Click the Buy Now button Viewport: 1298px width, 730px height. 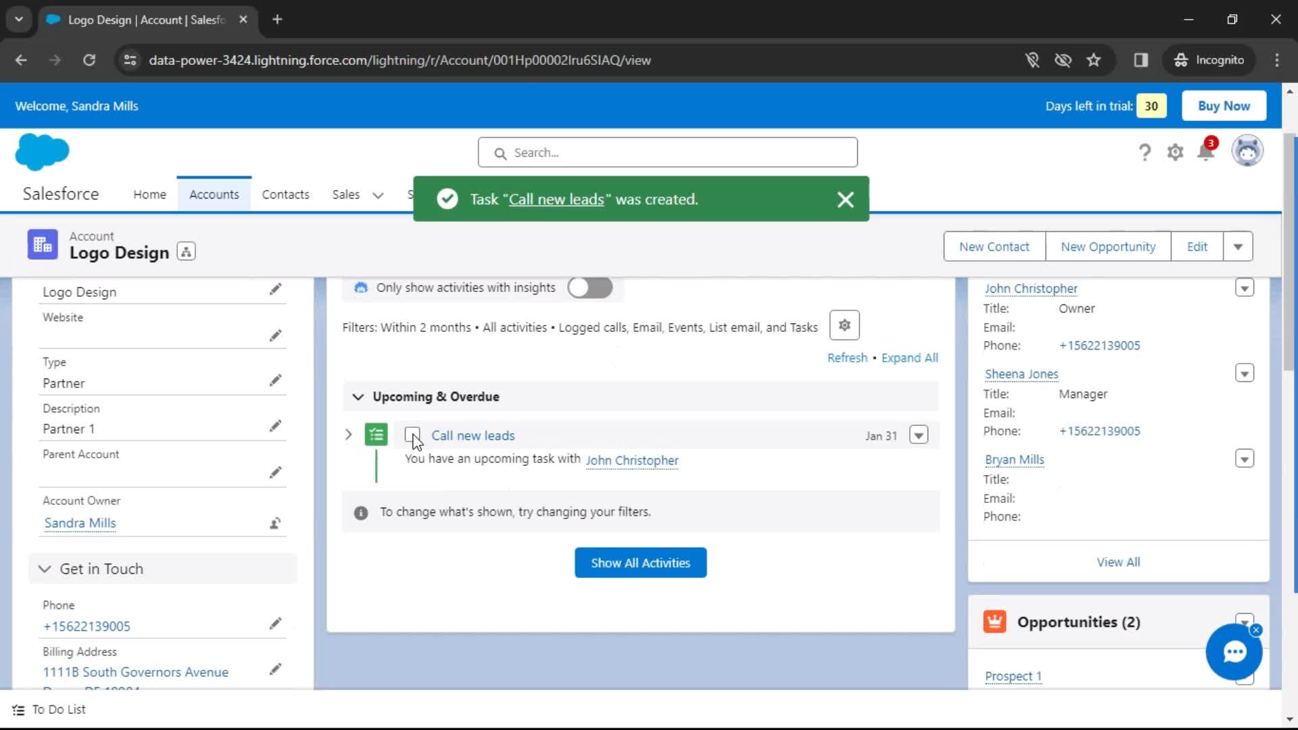[x=1224, y=106]
